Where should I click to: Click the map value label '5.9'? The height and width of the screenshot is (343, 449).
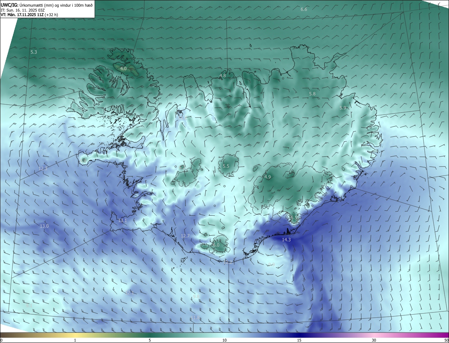coord(343,108)
